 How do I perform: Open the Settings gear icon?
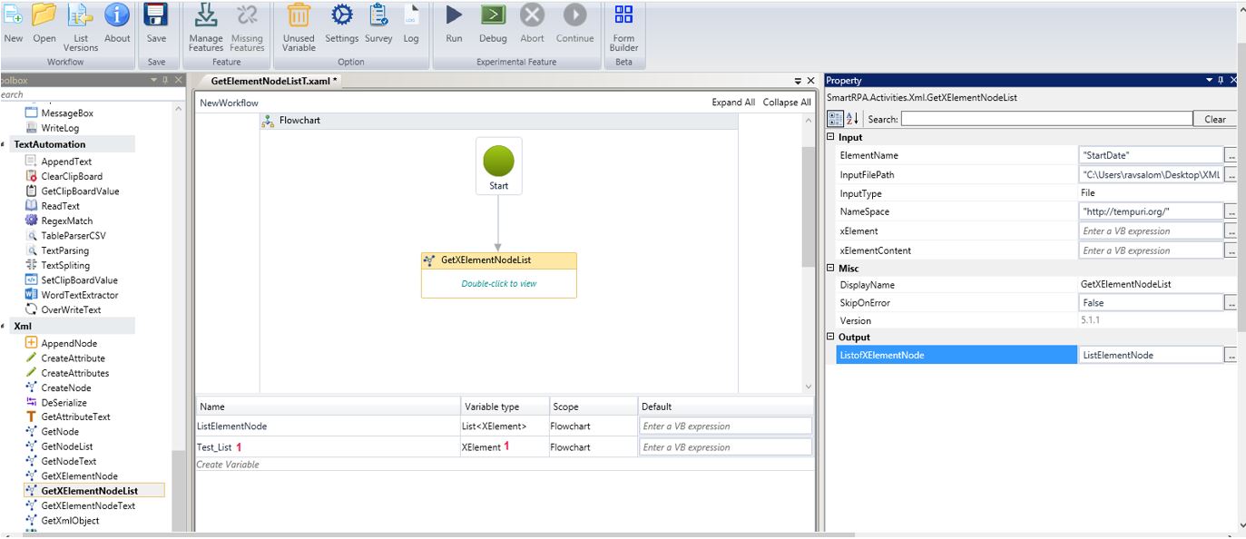tap(341, 15)
